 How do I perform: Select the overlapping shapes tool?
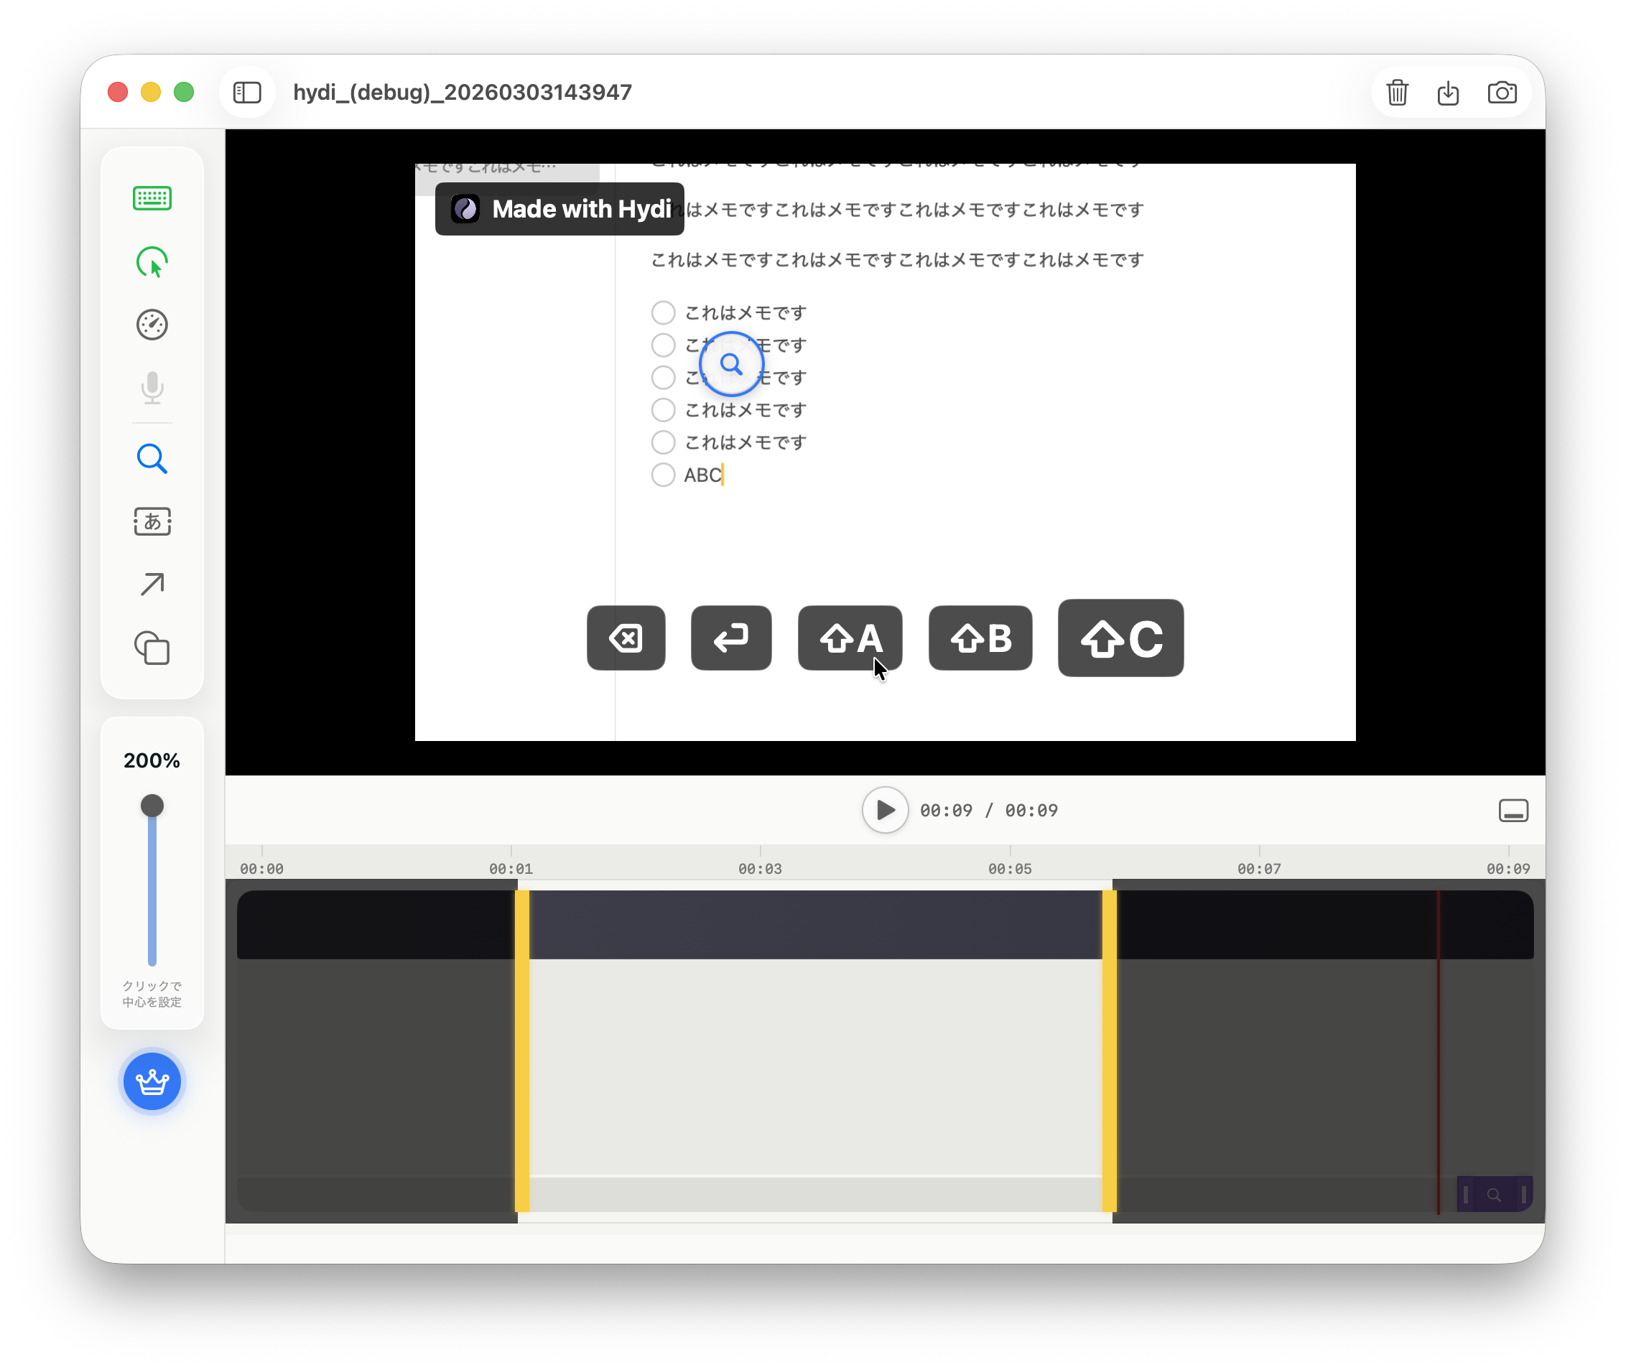click(152, 648)
